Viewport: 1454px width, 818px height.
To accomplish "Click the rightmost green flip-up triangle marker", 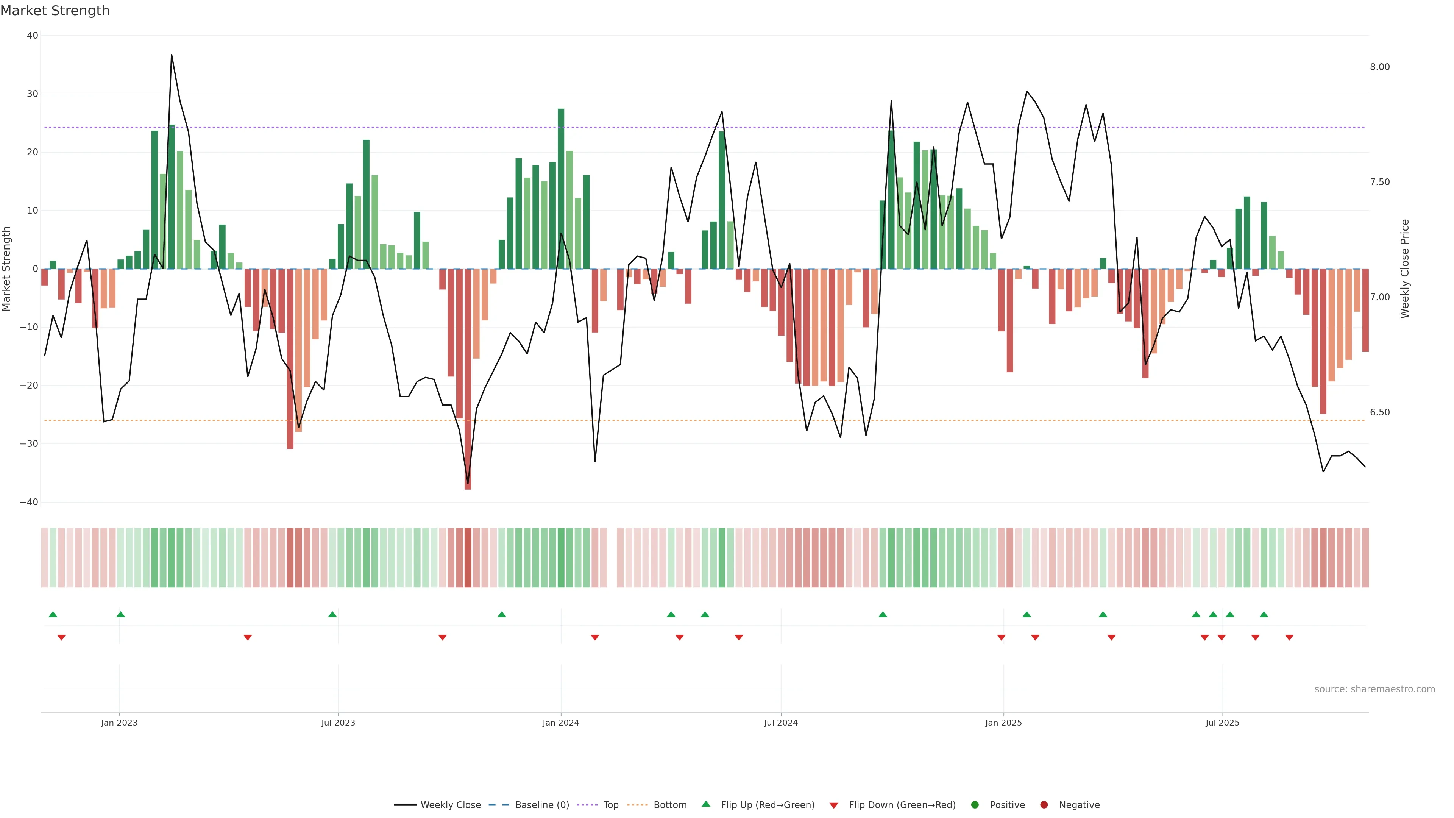I will [1264, 614].
